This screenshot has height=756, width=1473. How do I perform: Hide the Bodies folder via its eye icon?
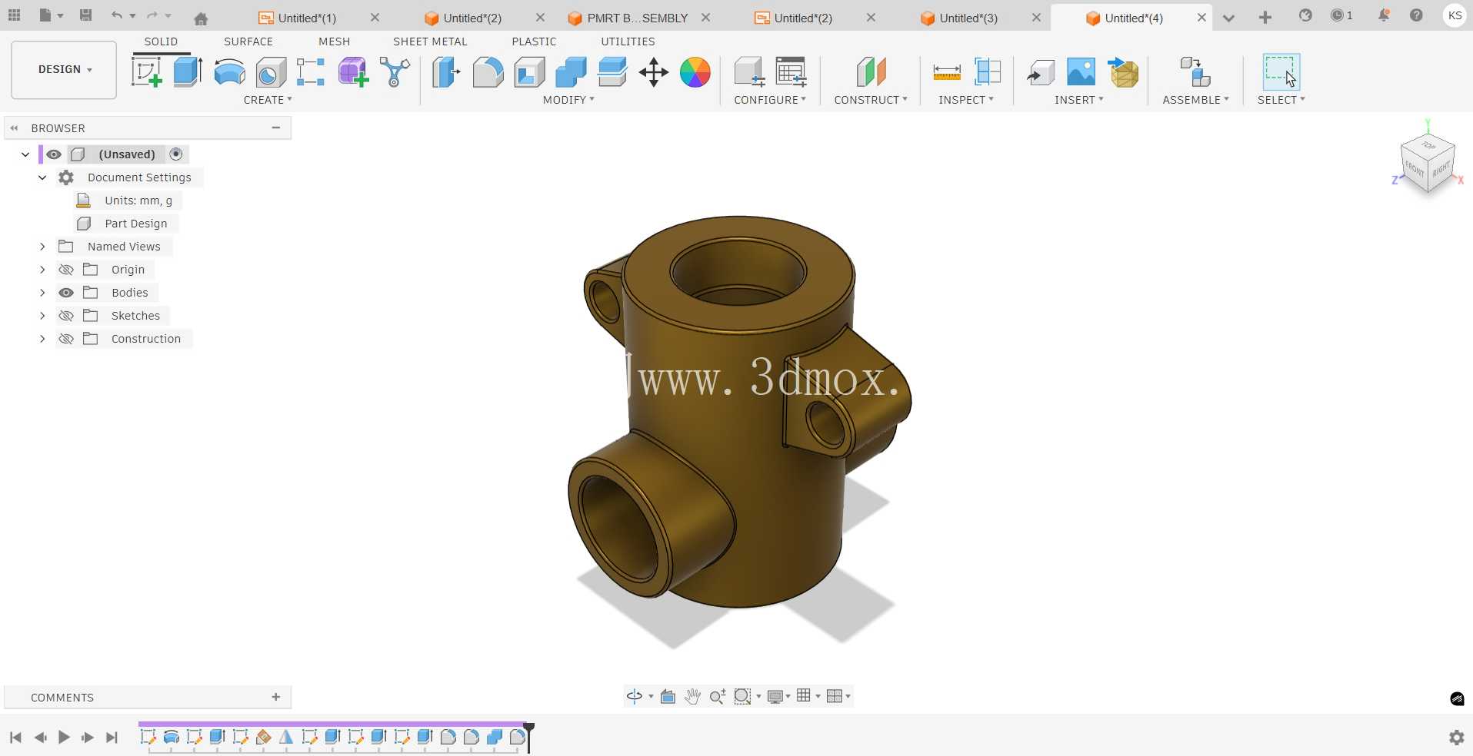(66, 293)
